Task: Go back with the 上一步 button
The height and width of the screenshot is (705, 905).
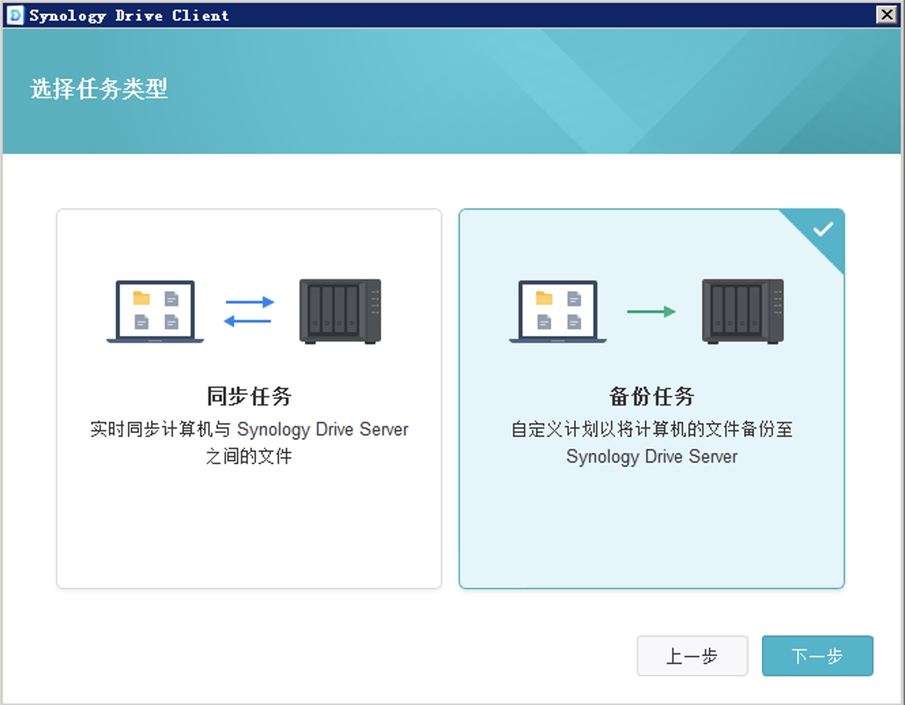Action: coord(692,656)
